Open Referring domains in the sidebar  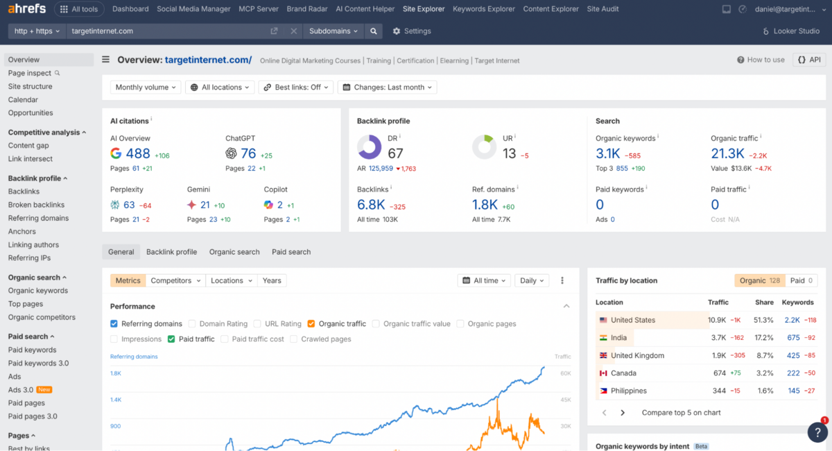[x=38, y=218]
